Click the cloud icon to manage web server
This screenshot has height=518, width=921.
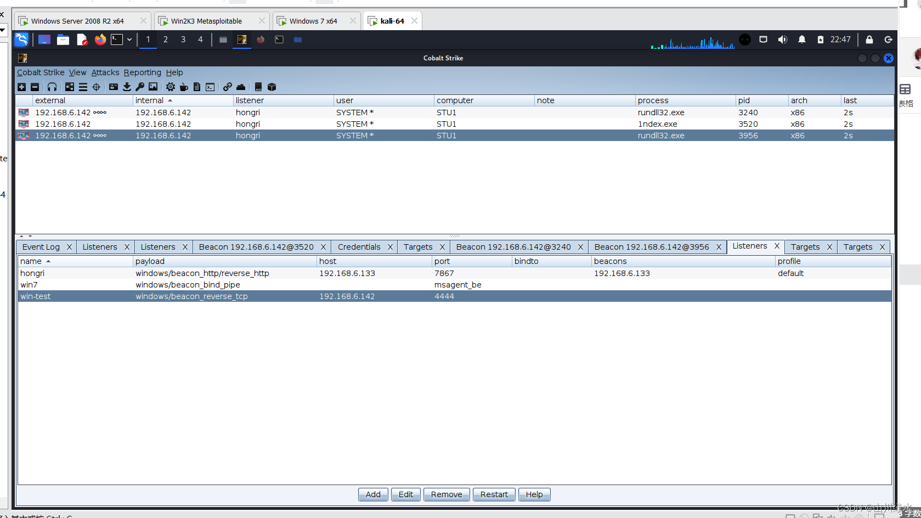point(241,87)
